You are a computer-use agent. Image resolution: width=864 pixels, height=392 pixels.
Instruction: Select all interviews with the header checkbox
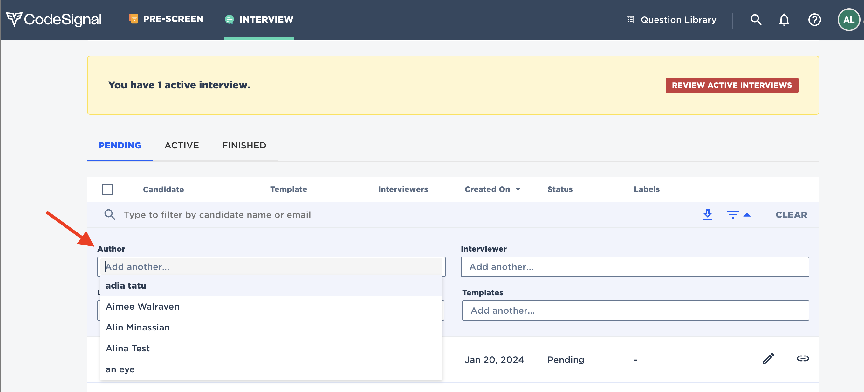(107, 189)
